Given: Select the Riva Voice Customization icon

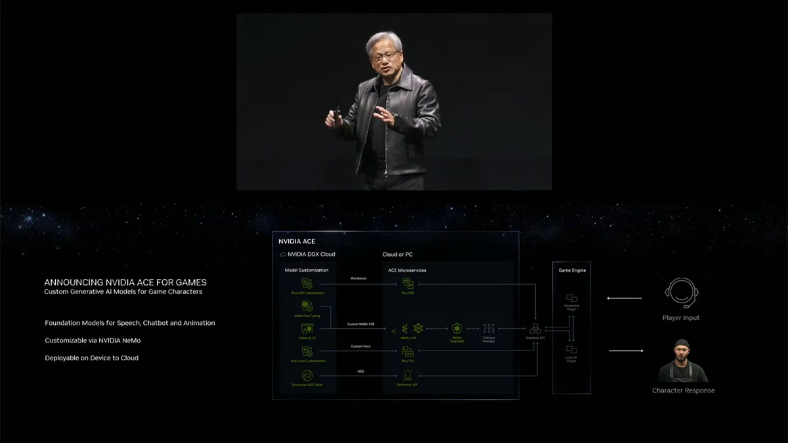Looking at the screenshot, I should coord(307,351).
